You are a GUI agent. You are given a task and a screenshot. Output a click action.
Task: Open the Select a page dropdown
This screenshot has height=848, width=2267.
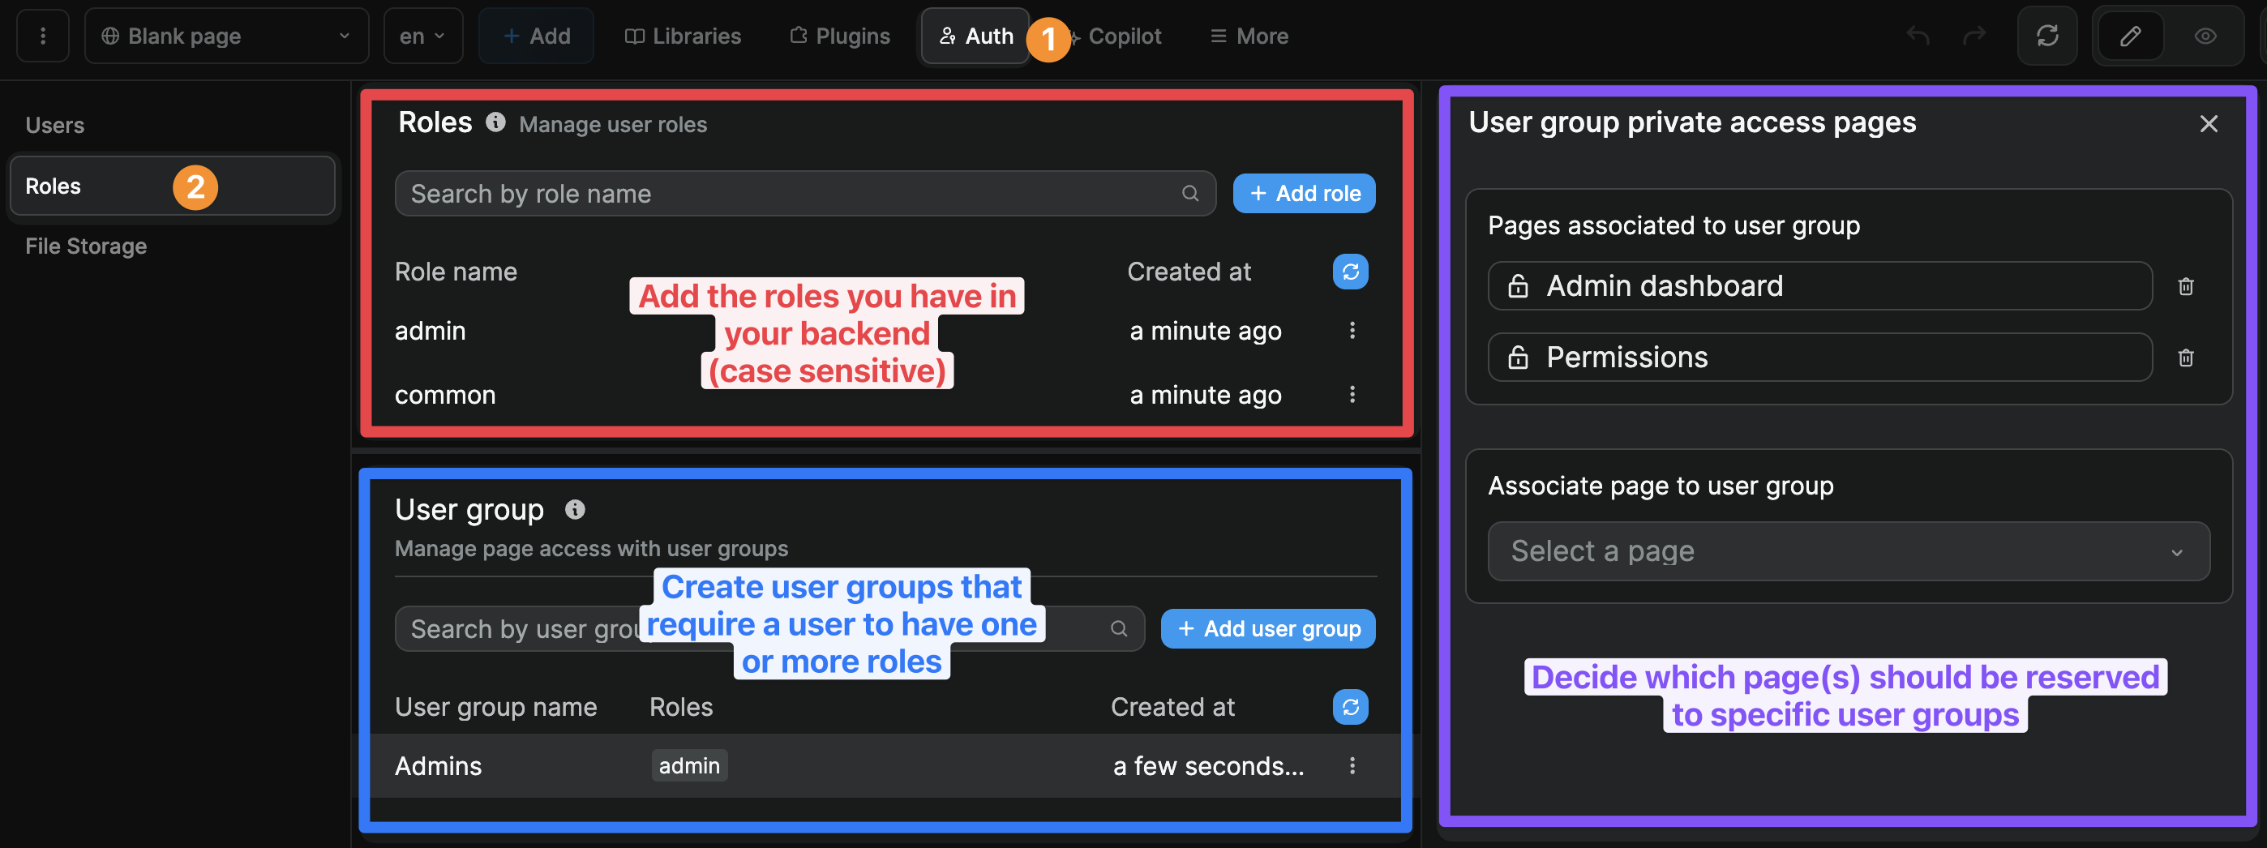click(1848, 550)
